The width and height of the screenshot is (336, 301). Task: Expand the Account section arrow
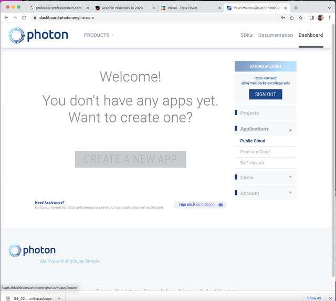click(x=290, y=193)
